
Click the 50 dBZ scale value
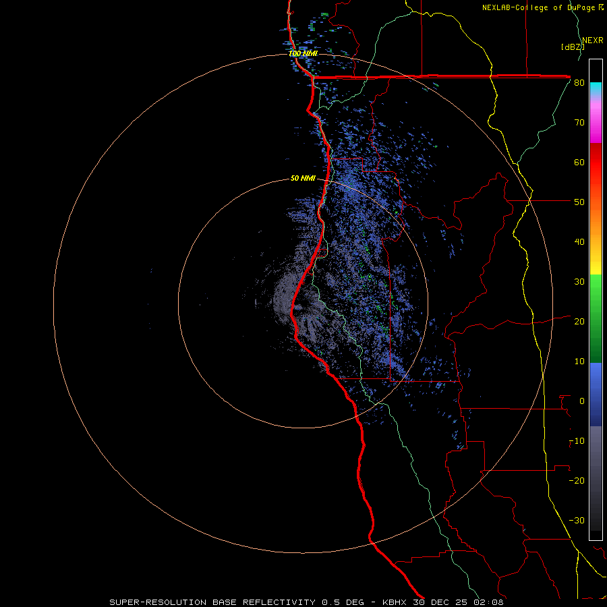579,202
